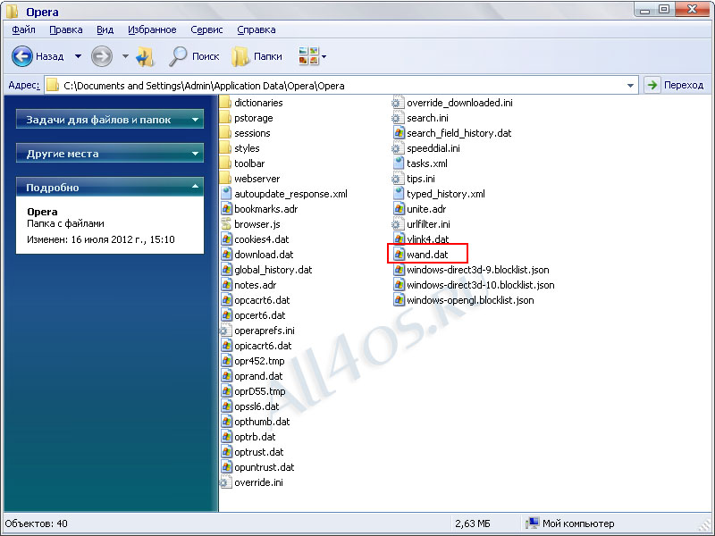The width and height of the screenshot is (715, 536).
Task: Open the Избранное menu
Action: tap(152, 29)
